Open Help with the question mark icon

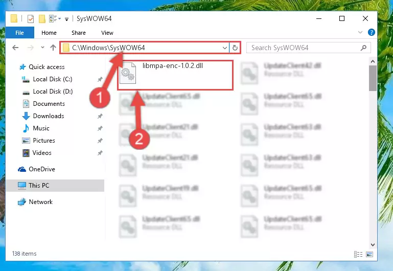tap(371, 32)
